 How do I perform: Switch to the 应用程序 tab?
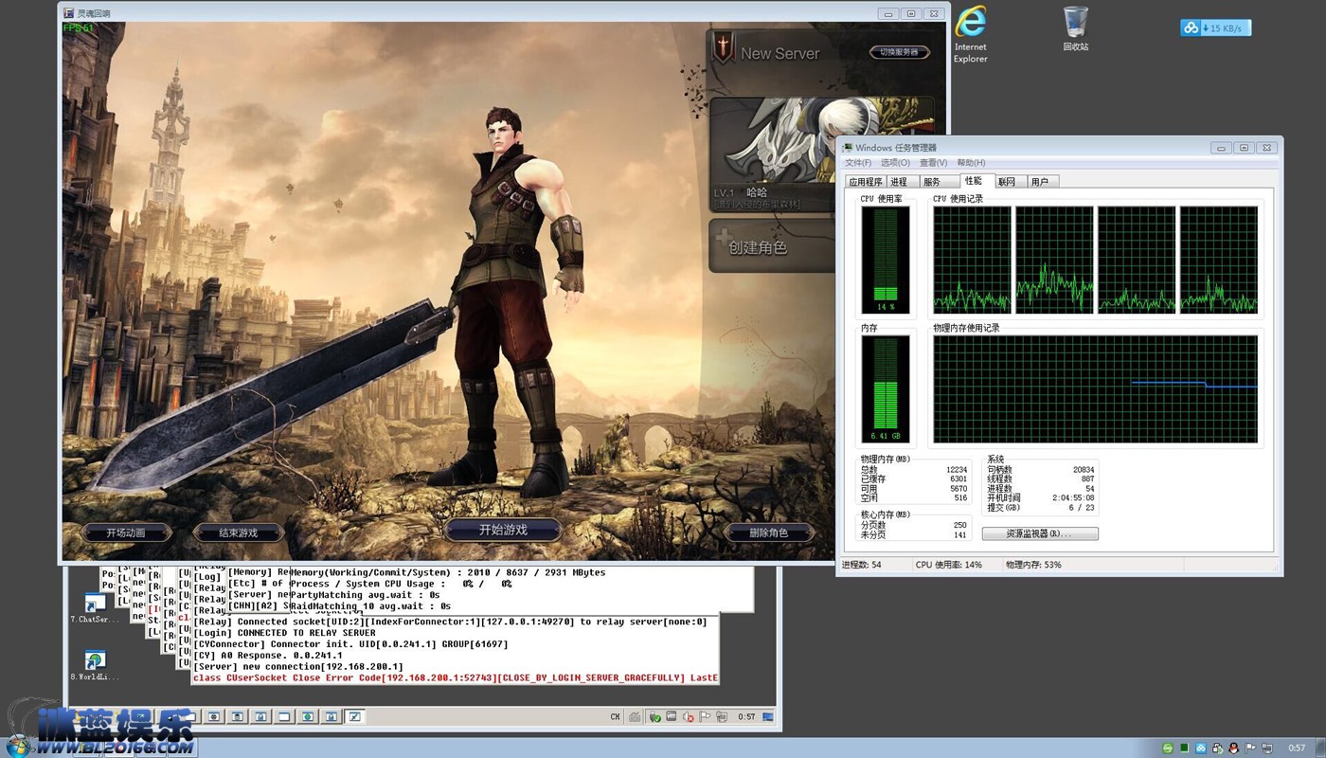click(x=865, y=181)
